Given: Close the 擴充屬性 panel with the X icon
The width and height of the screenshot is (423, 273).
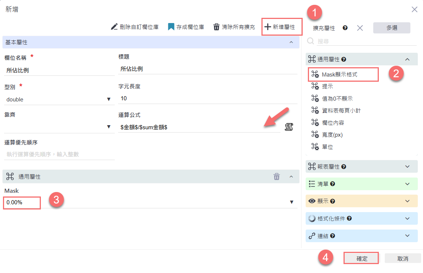Looking at the screenshot, I should tap(359, 28).
